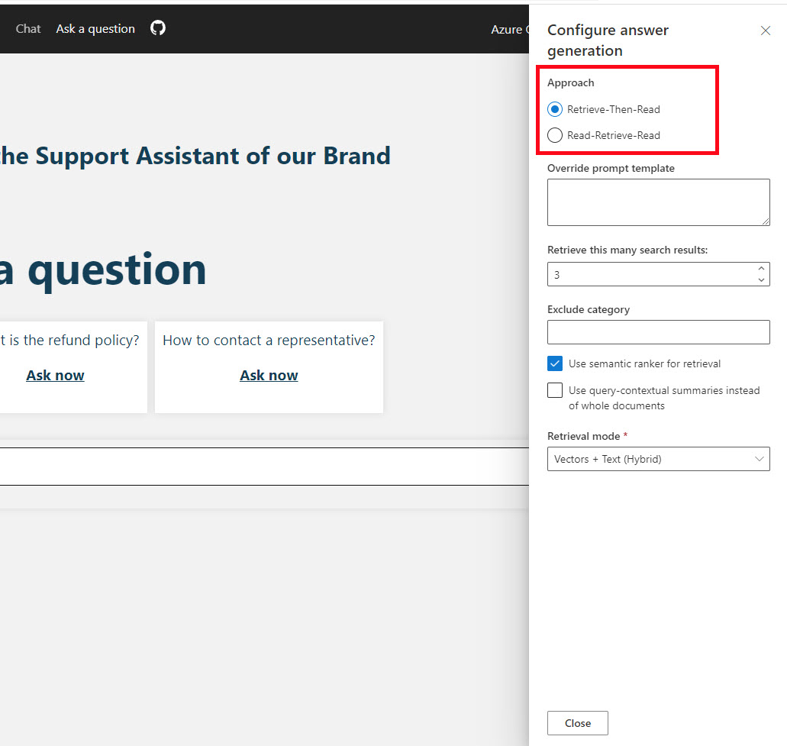Select the Retrieve-Then-Read approach
Image resolution: width=787 pixels, height=746 pixels.
pyautogui.click(x=555, y=109)
